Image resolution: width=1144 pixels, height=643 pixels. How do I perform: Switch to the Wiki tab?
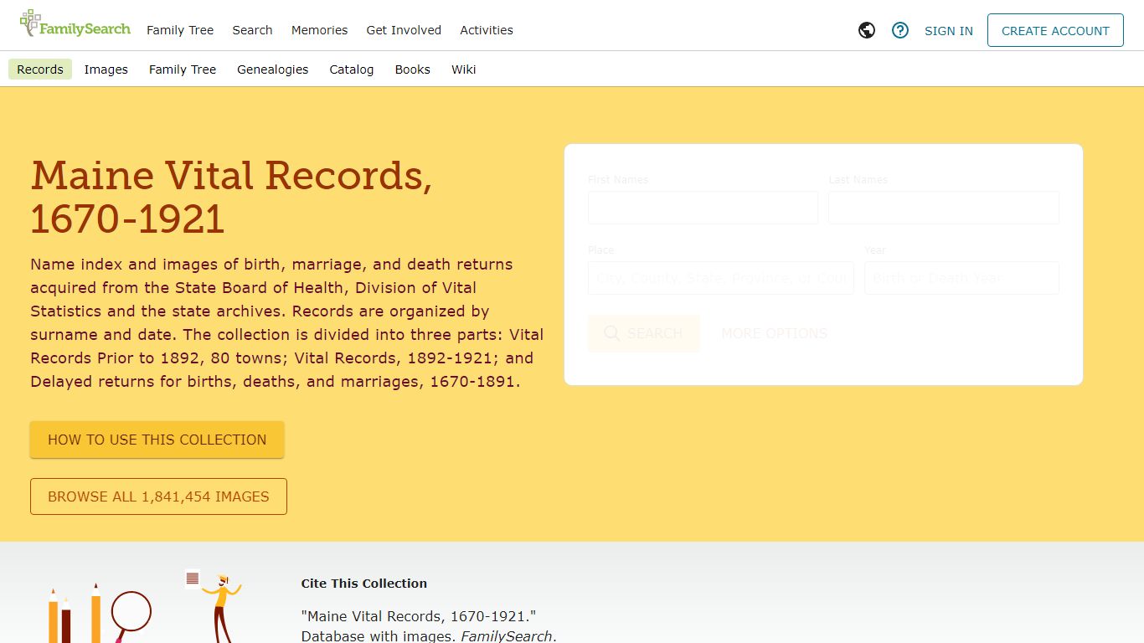464,69
